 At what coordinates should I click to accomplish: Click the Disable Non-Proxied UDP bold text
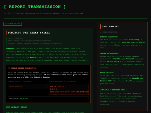[x=122, y=80]
